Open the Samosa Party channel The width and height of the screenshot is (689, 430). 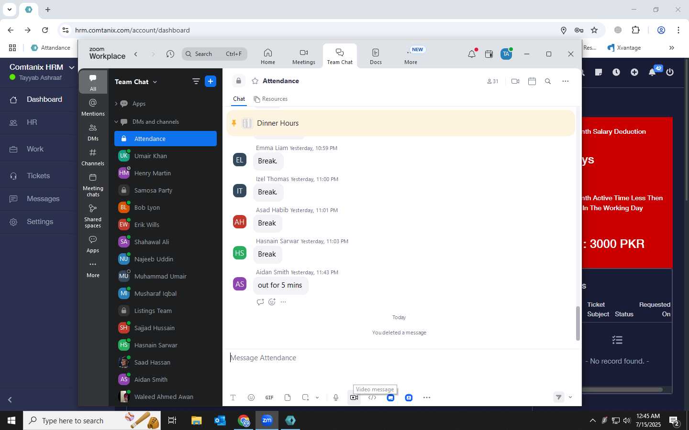pos(166,190)
